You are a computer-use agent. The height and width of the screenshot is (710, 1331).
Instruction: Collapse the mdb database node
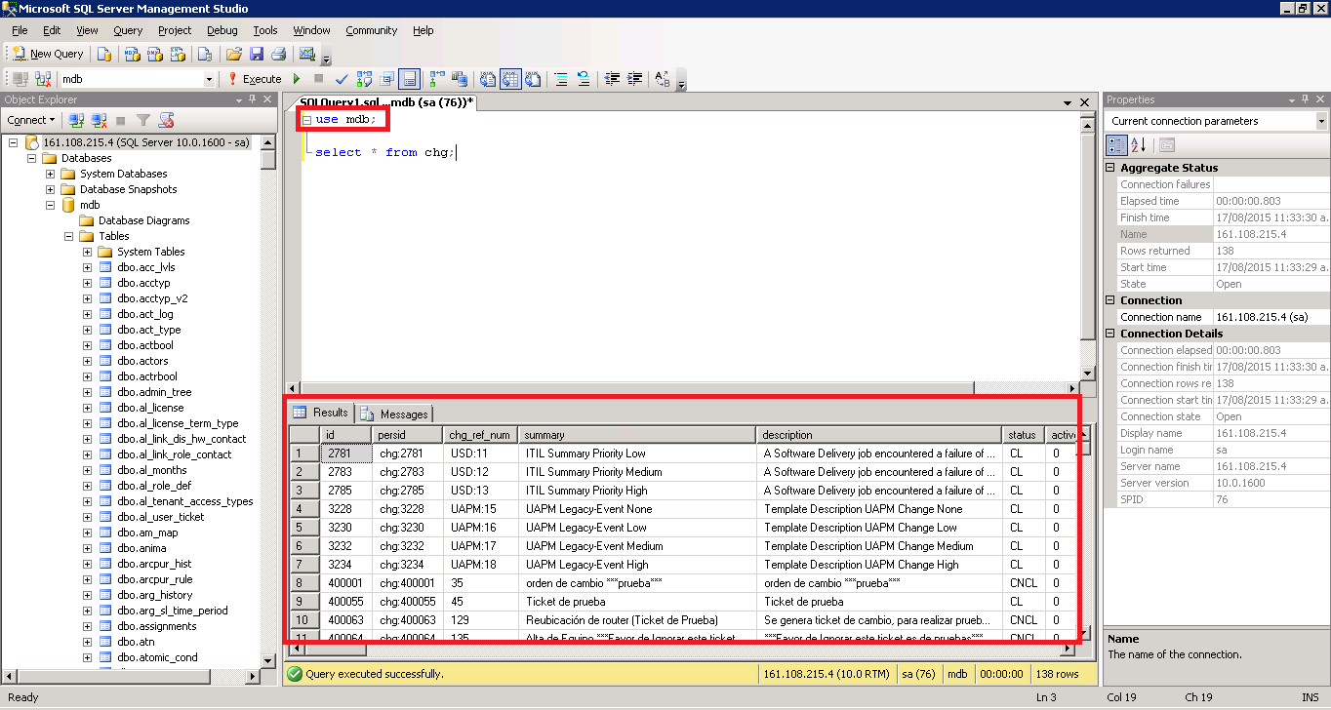tap(51, 205)
